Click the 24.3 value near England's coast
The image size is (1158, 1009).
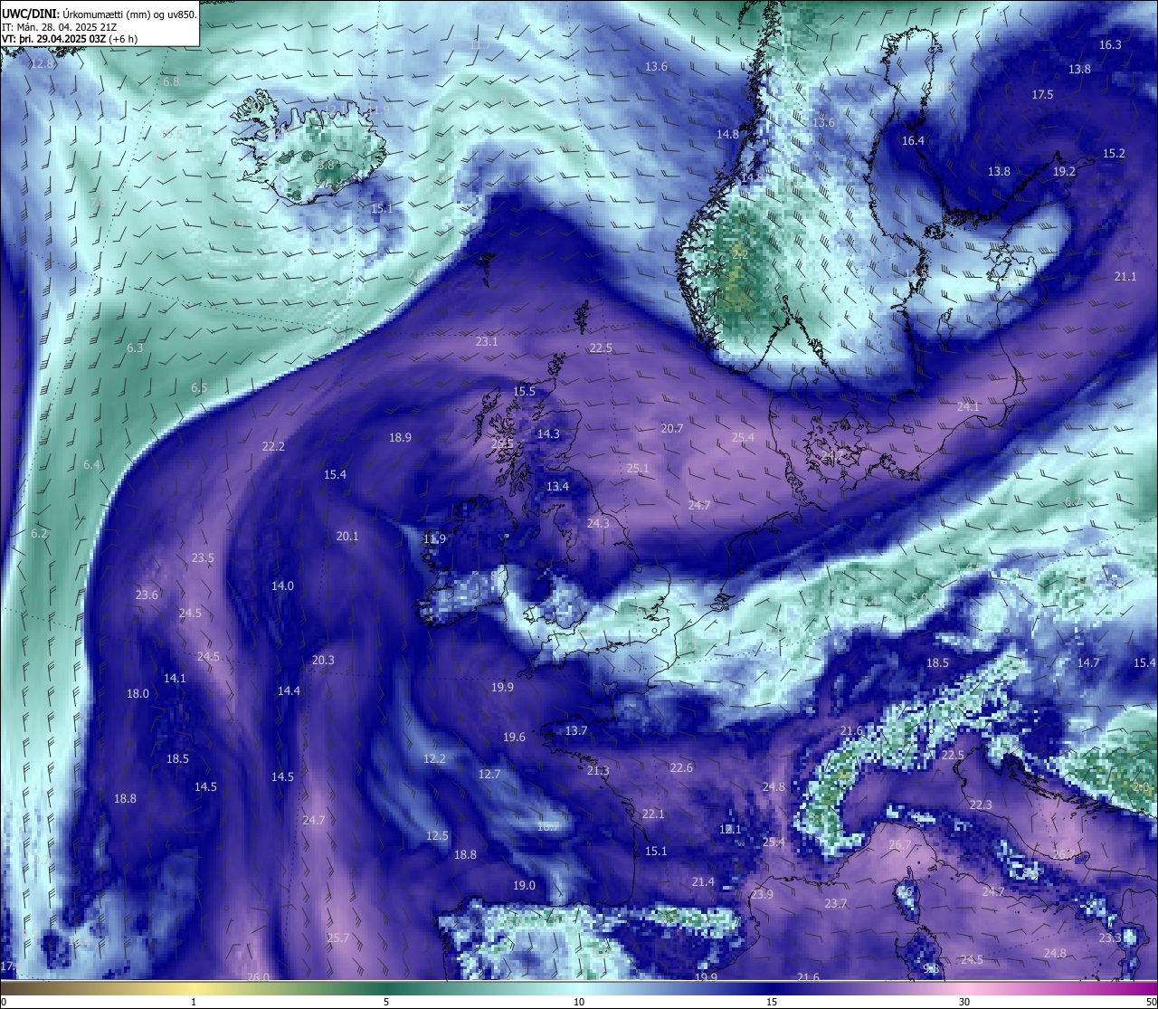tap(598, 524)
